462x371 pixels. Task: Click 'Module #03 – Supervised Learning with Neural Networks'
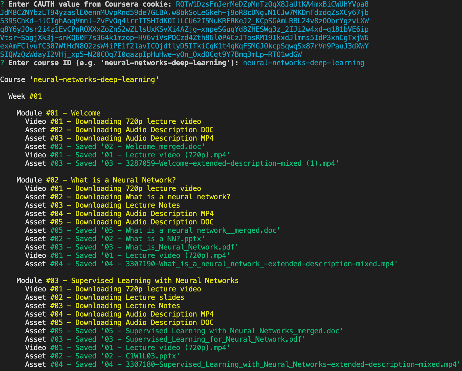[128, 281]
